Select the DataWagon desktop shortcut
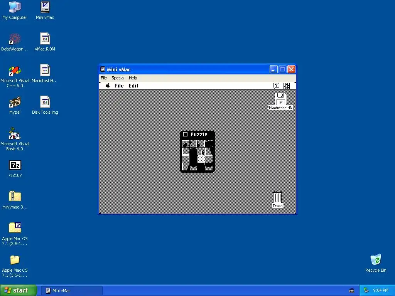The height and width of the screenshot is (296, 395). 15,42
